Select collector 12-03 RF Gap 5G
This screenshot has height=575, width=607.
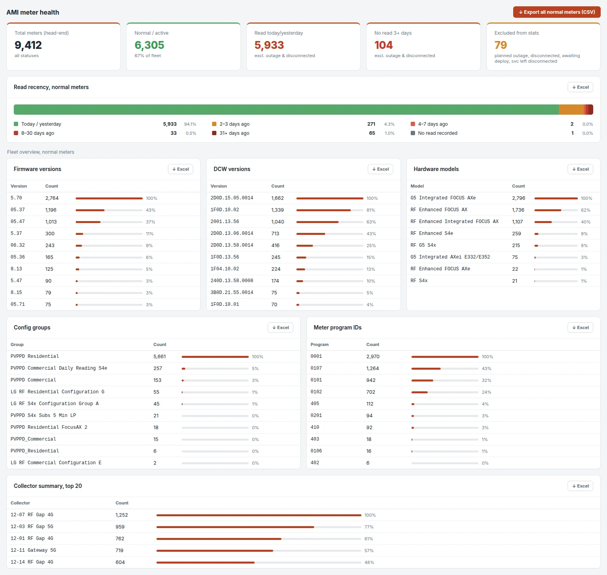click(303, 527)
